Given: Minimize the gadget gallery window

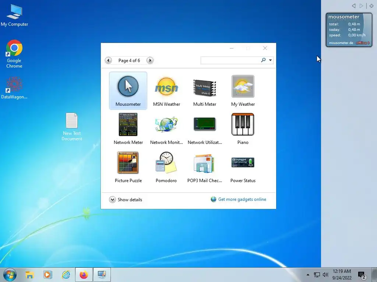Looking at the screenshot, I should pos(232,48).
